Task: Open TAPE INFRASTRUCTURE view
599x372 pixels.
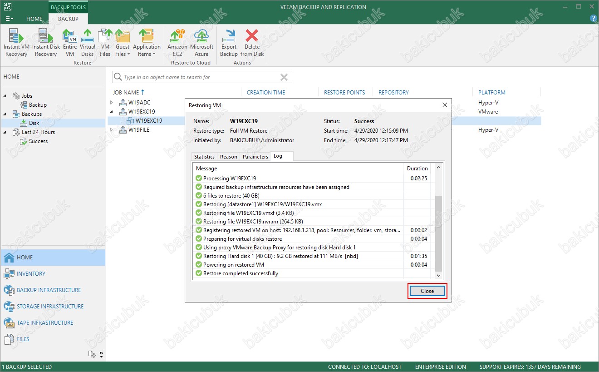Action: tap(53, 323)
